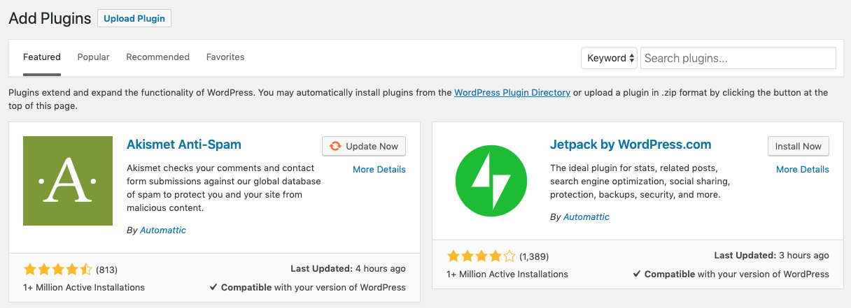Open the Keyword search type dropdown

[x=610, y=58]
